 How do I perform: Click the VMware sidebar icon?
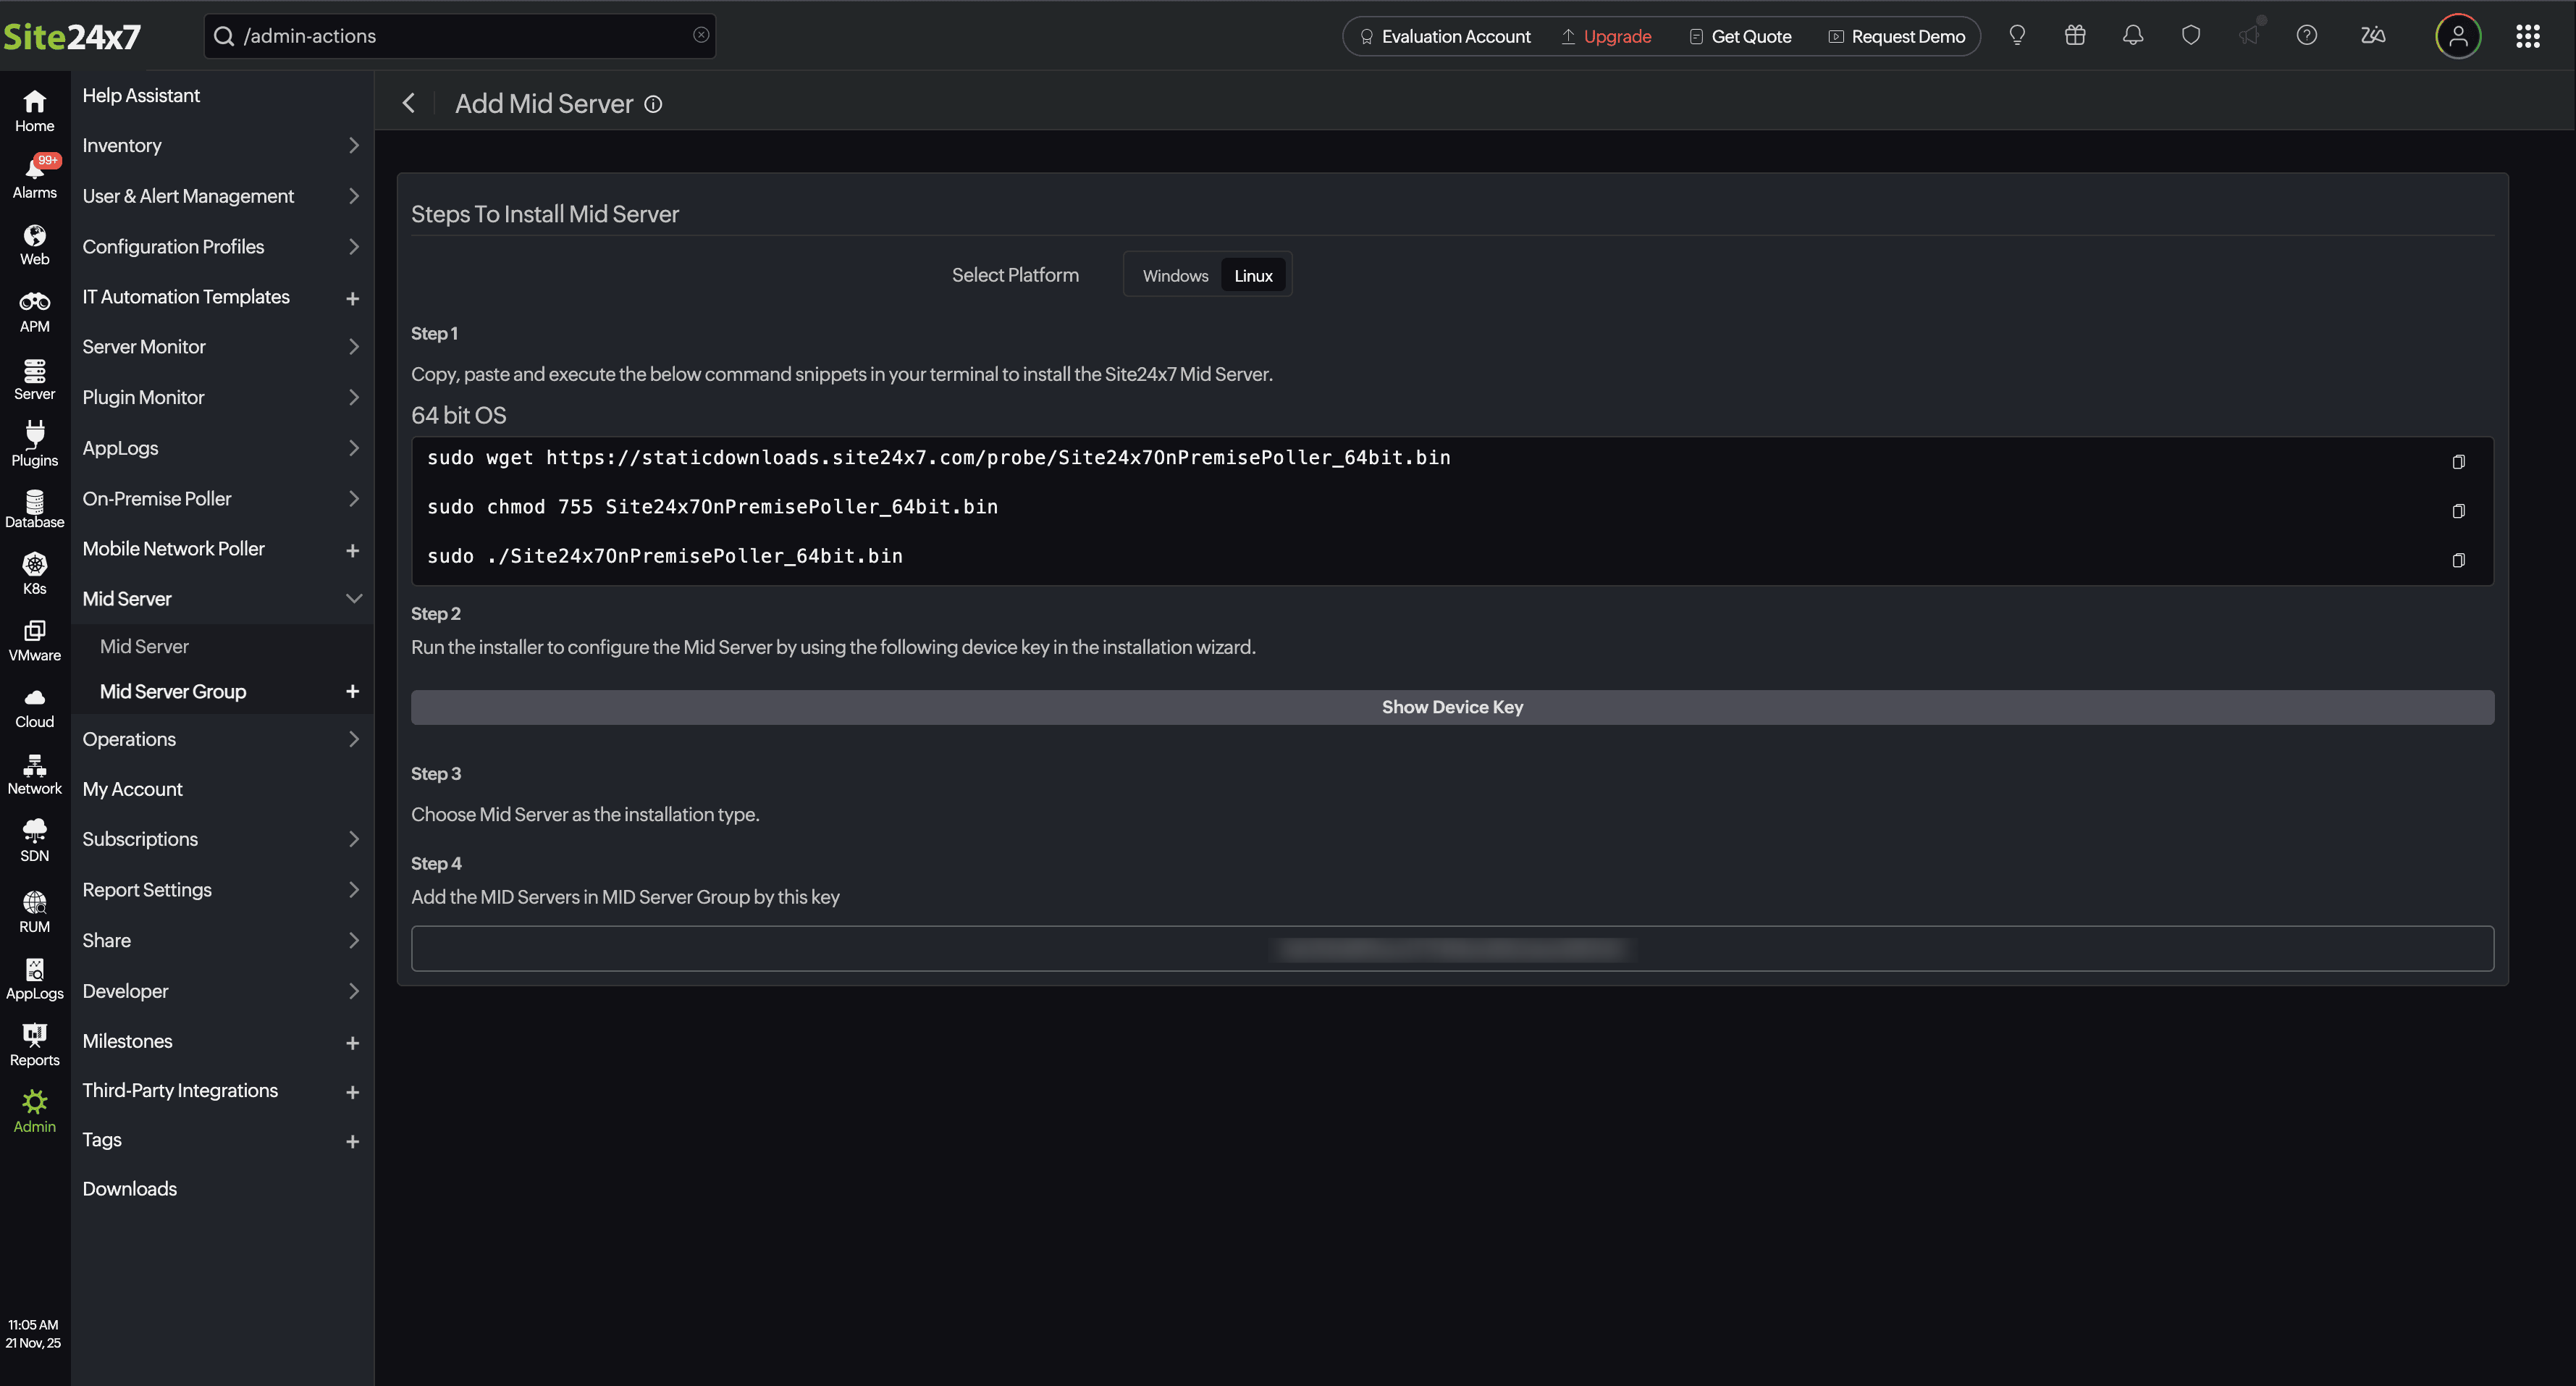click(x=35, y=639)
